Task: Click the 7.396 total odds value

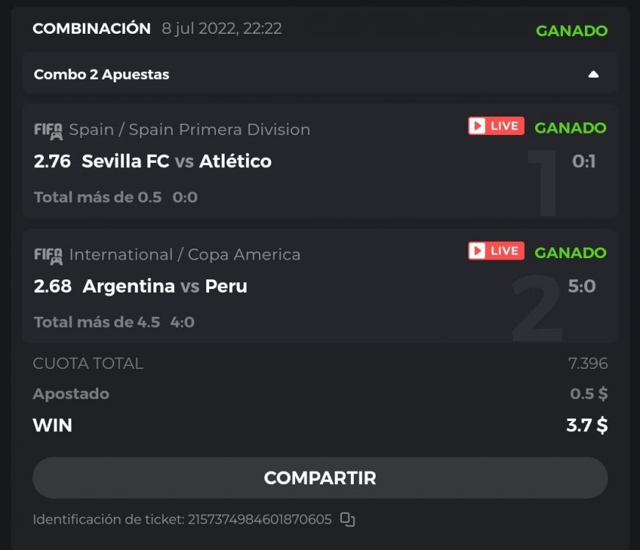Action: [588, 364]
